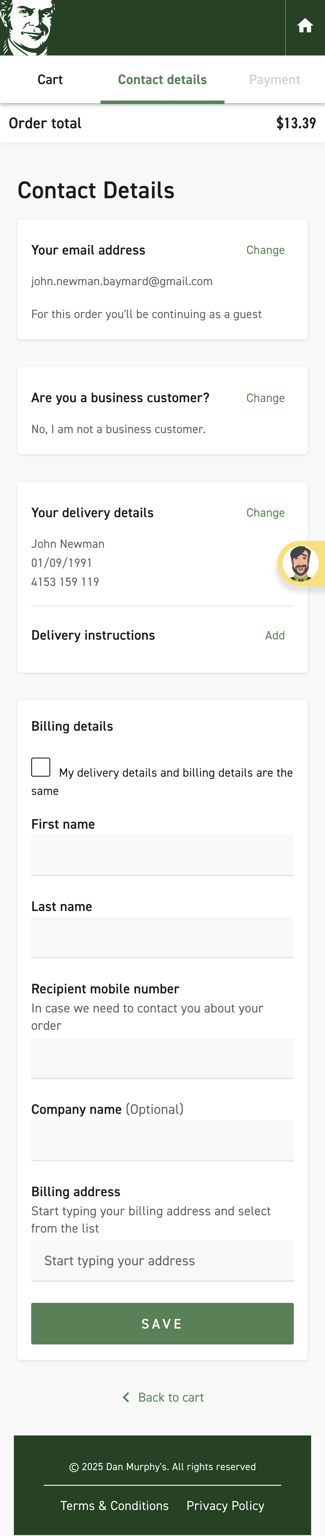Switch to the Cart tab
Image resolution: width=325 pixels, height=1536 pixels.
[x=50, y=79]
